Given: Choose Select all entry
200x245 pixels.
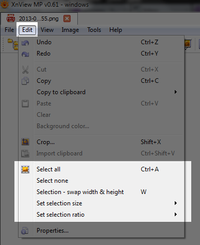Looking at the screenshot, I should click(x=102, y=169).
